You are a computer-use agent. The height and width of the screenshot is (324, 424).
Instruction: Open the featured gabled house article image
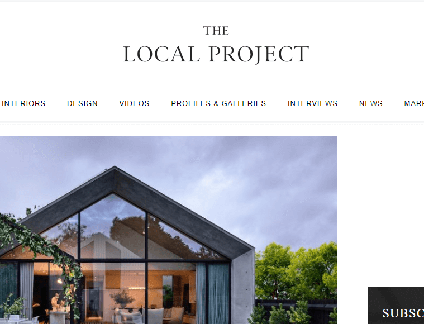[168, 230]
